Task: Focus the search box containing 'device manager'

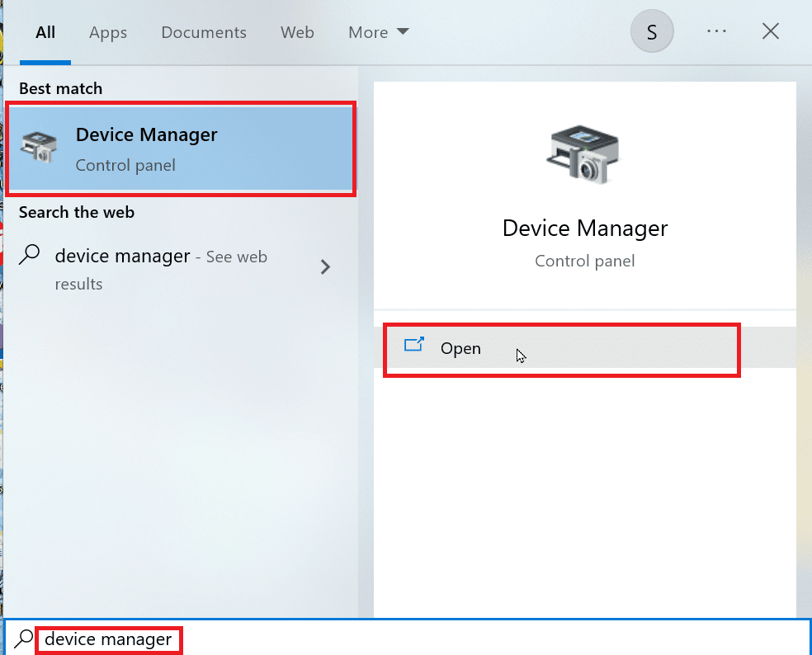Action: (413, 639)
